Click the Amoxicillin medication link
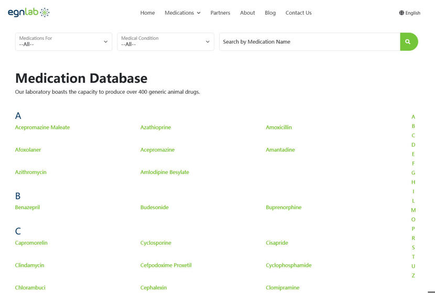Viewport: 435px width, 293px height. 279,127
